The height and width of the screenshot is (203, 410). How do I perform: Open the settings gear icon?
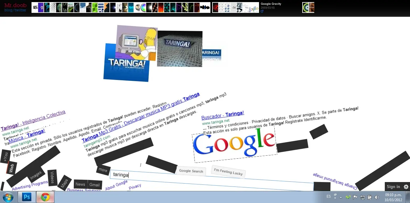point(406,187)
